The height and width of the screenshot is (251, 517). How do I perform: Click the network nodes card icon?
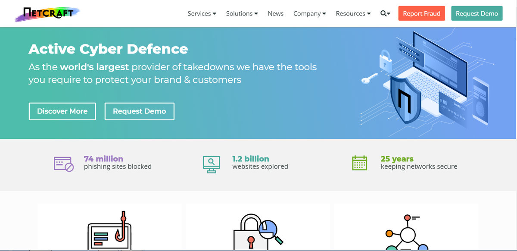click(406, 232)
